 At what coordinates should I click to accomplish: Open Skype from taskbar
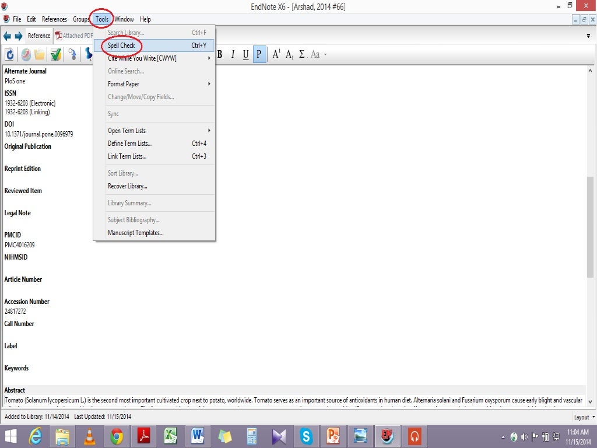[x=305, y=436]
